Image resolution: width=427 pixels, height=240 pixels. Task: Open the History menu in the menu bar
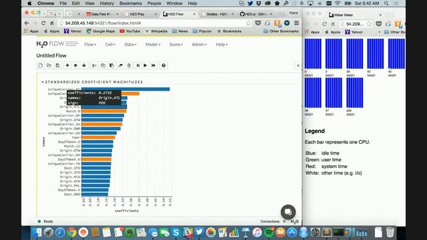point(107,3)
